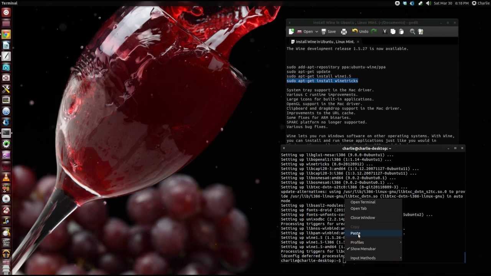The image size is (491, 276).
Task: Open the sound volume indicator
Action: [x=428, y=3]
